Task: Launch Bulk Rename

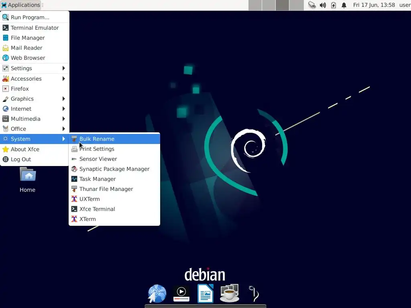Action: coord(114,139)
